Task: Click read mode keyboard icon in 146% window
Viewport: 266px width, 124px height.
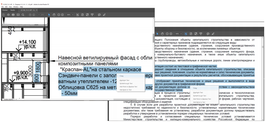Action: tap(201, 34)
